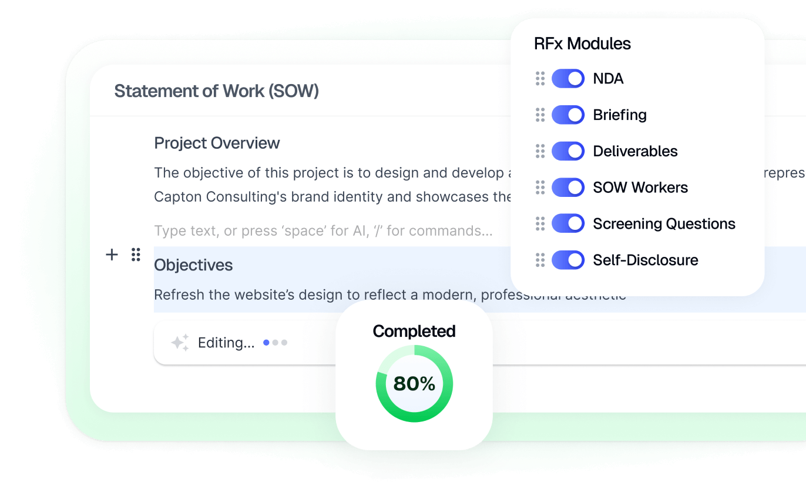Click the Objectives heading
The image size is (806, 482).
pyautogui.click(x=193, y=265)
